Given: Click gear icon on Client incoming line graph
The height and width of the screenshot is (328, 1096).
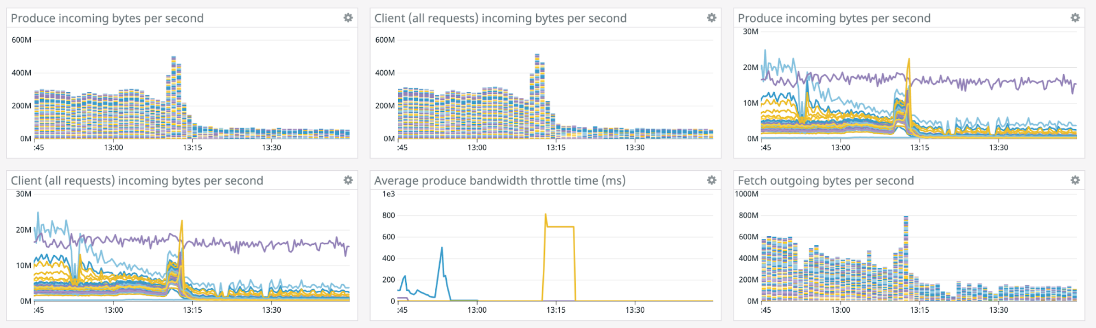Looking at the screenshot, I should tap(348, 181).
